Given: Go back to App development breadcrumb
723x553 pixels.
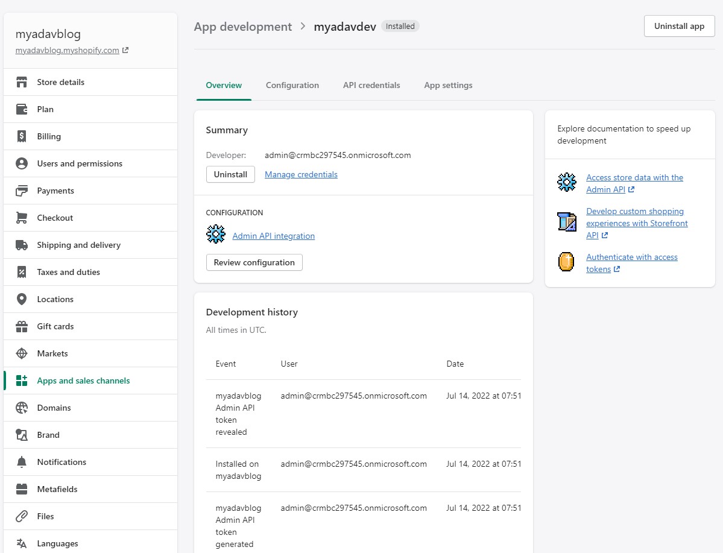Looking at the screenshot, I should [242, 27].
